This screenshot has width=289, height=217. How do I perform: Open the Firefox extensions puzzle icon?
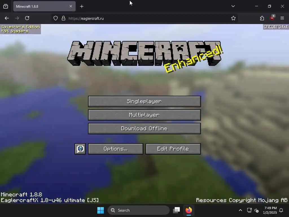pos(262,18)
